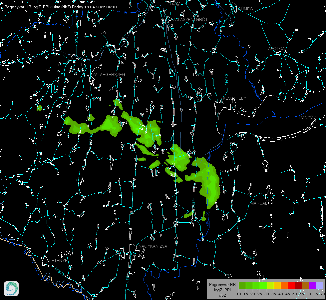Click the legend's logZ_PPI label

[222, 290]
